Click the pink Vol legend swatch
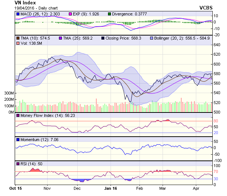227x196 pixels. [18, 43]
